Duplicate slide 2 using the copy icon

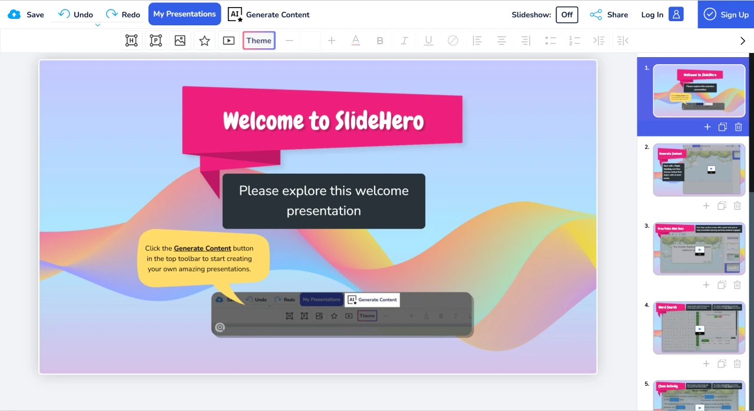click(722, 206)
